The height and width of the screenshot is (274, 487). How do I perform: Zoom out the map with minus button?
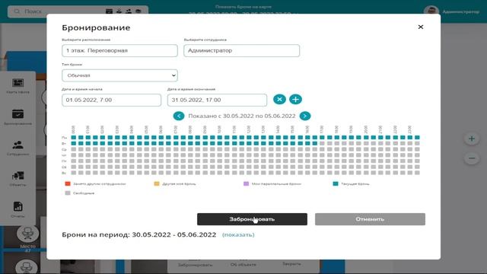click(x=472, y=158)
